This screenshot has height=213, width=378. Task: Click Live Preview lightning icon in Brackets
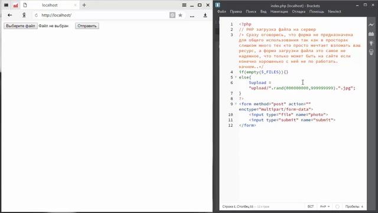point(372,25)
